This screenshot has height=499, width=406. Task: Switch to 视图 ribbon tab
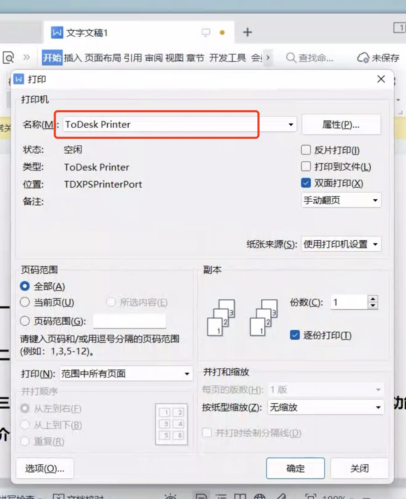[x=174, y=58]
